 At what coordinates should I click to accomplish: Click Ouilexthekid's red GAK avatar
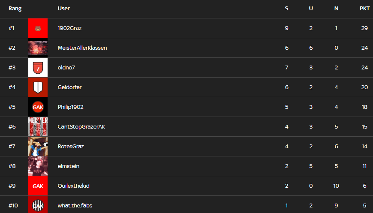pyautogui.click(x=38, y=186)
